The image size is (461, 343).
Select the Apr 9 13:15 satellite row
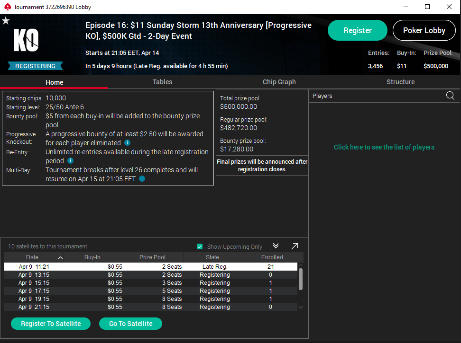click(x=150, y=275)
